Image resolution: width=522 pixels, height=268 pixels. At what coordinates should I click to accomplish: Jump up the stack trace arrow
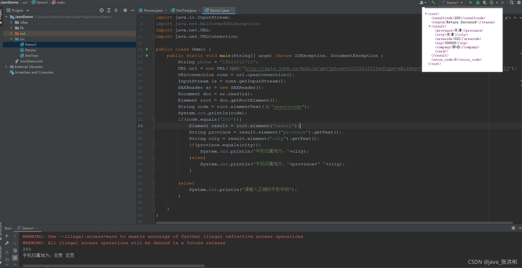[15, 236]
